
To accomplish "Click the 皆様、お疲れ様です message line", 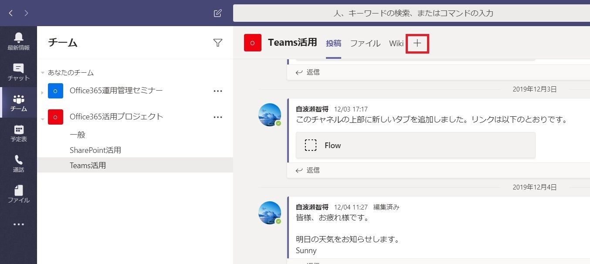I will tap(332, 217).
